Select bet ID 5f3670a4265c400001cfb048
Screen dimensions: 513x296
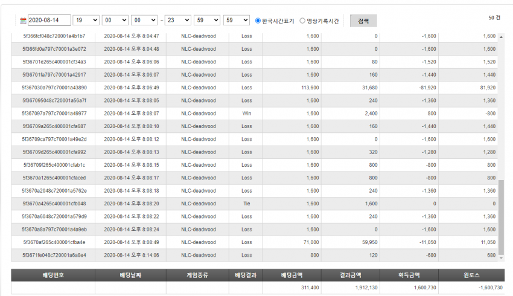click(54, 204)
